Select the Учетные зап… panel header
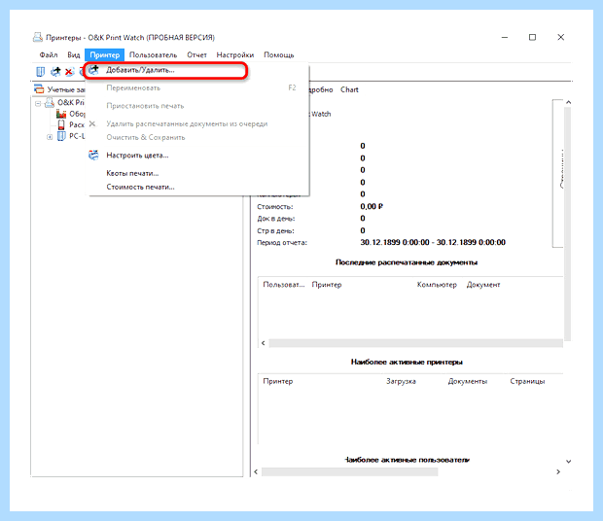 [x=59, y=89]
